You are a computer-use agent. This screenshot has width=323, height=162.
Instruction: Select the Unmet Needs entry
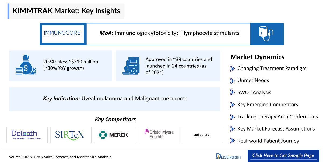click(253, 80)
